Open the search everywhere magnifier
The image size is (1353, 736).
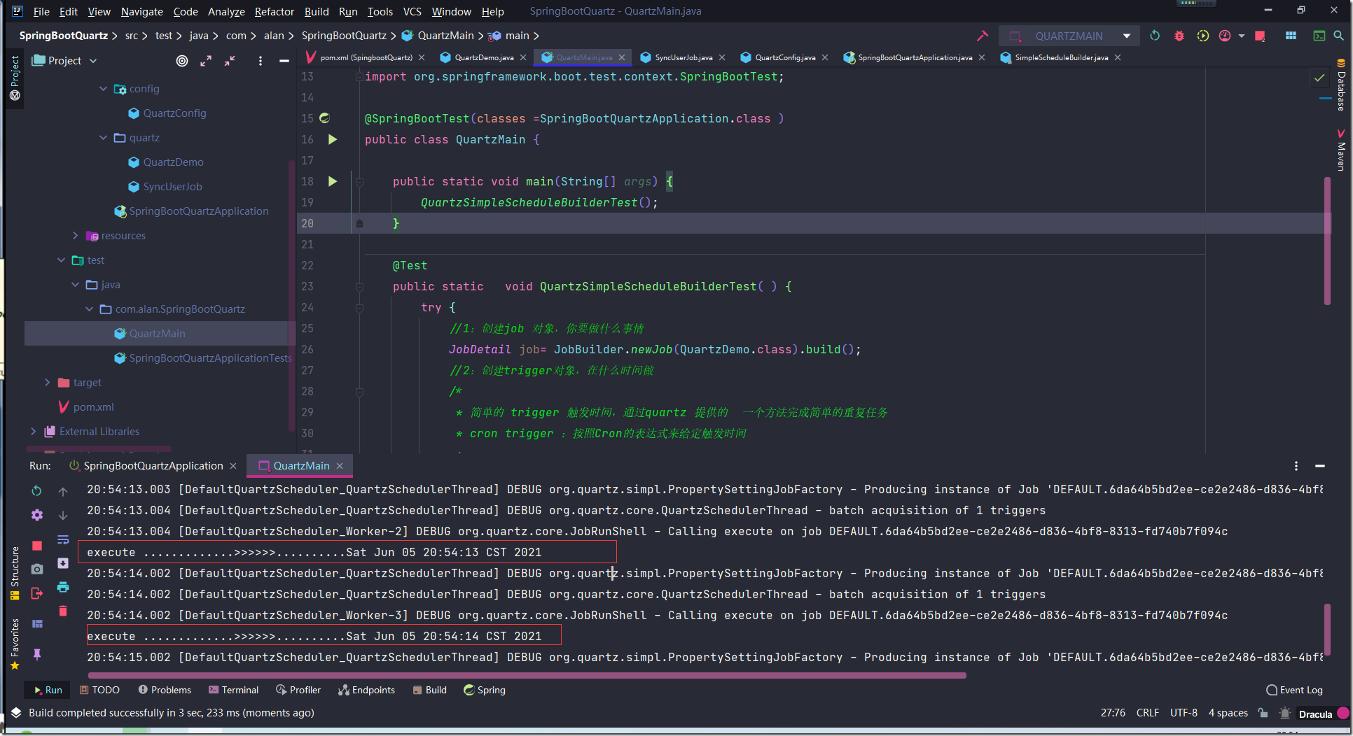(1338, 36)
